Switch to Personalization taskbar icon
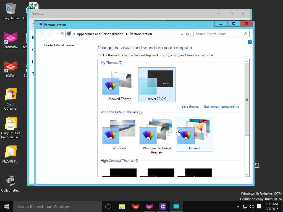The image size is (283, 212). 176,206
